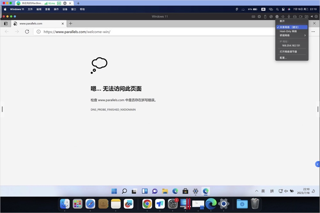Click the Edge address bar URL field

(x=144, y=32)
